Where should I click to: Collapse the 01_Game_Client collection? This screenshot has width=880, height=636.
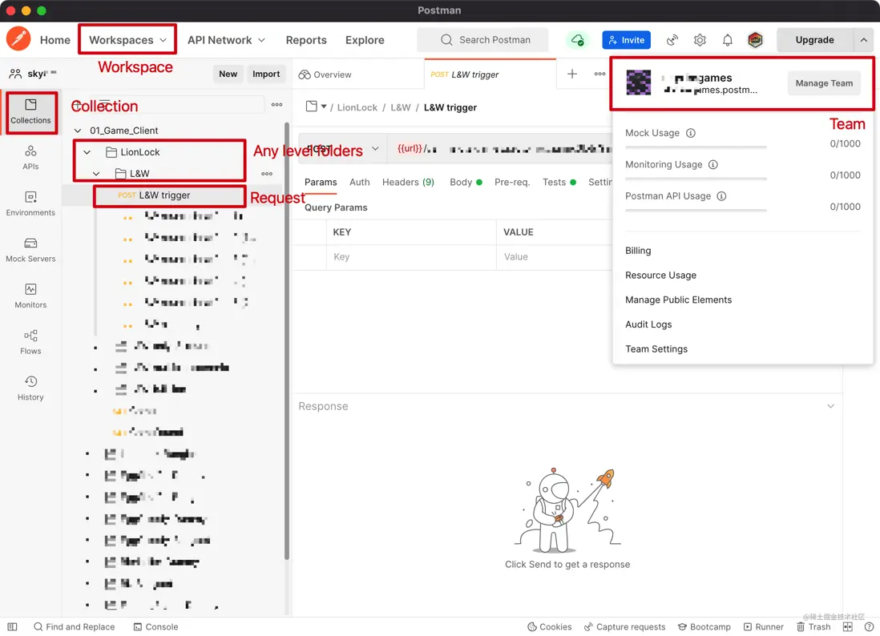[x=78, y=131]
